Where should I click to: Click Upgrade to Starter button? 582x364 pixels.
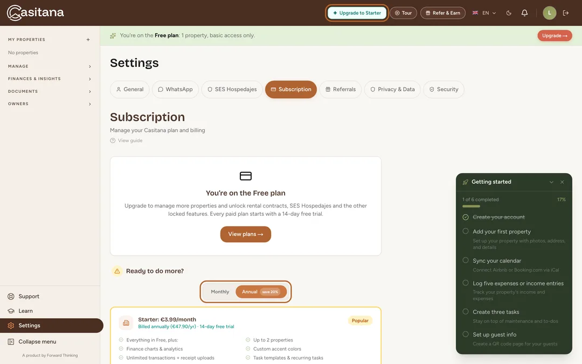[x=357, y=13]
